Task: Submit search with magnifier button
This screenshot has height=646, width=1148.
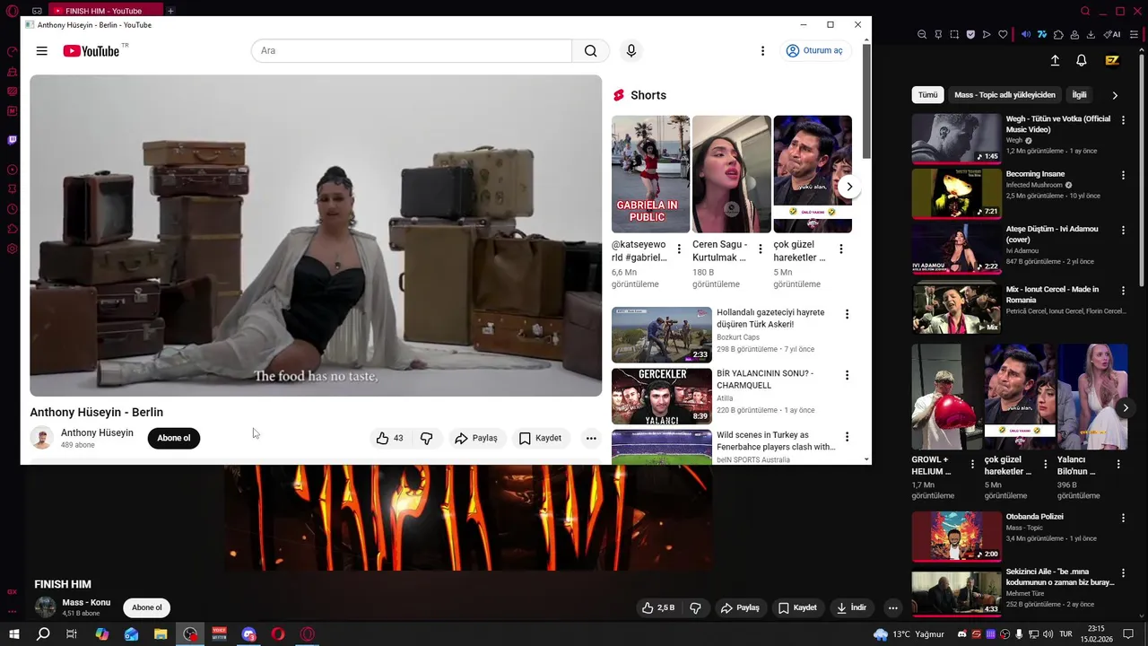Action: (590, 51)
